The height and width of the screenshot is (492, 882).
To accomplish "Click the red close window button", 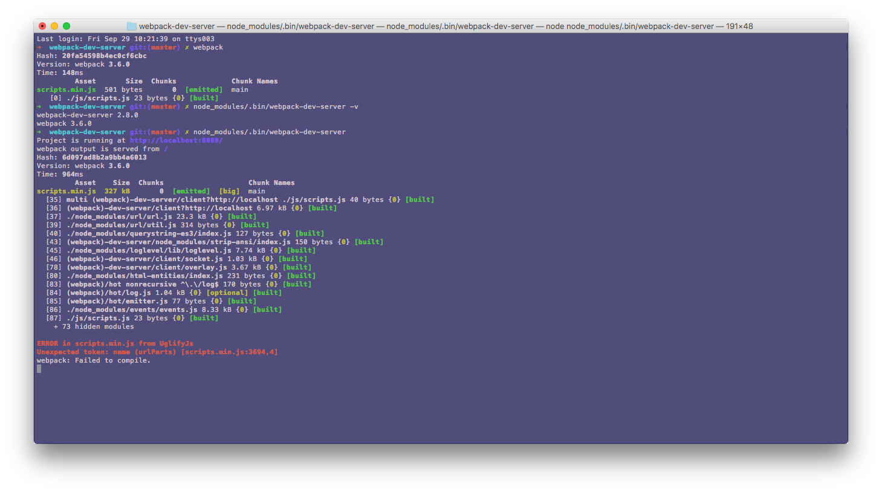I will pyautogui.click(x=42, y=26).
